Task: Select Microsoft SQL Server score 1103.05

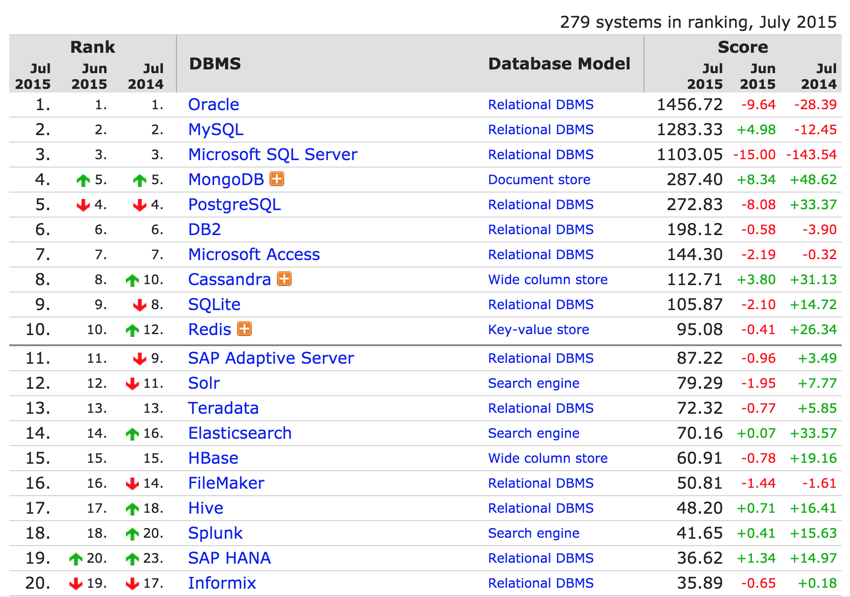Action: click(x=689, y=155)
